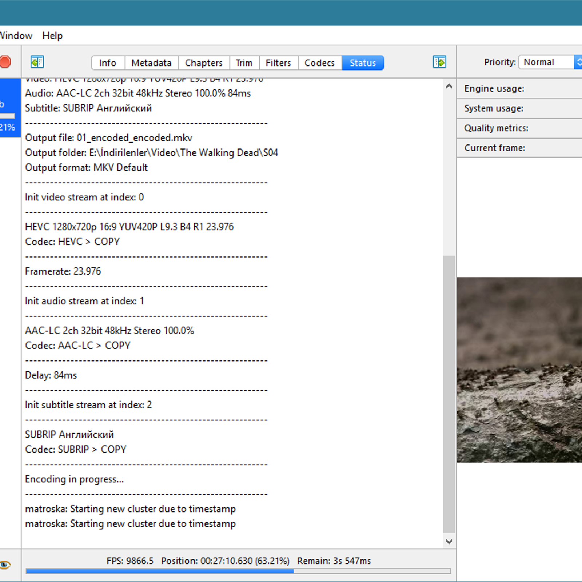
Task: Expand the Quality metrics section
Action: [x=496, y=128]
